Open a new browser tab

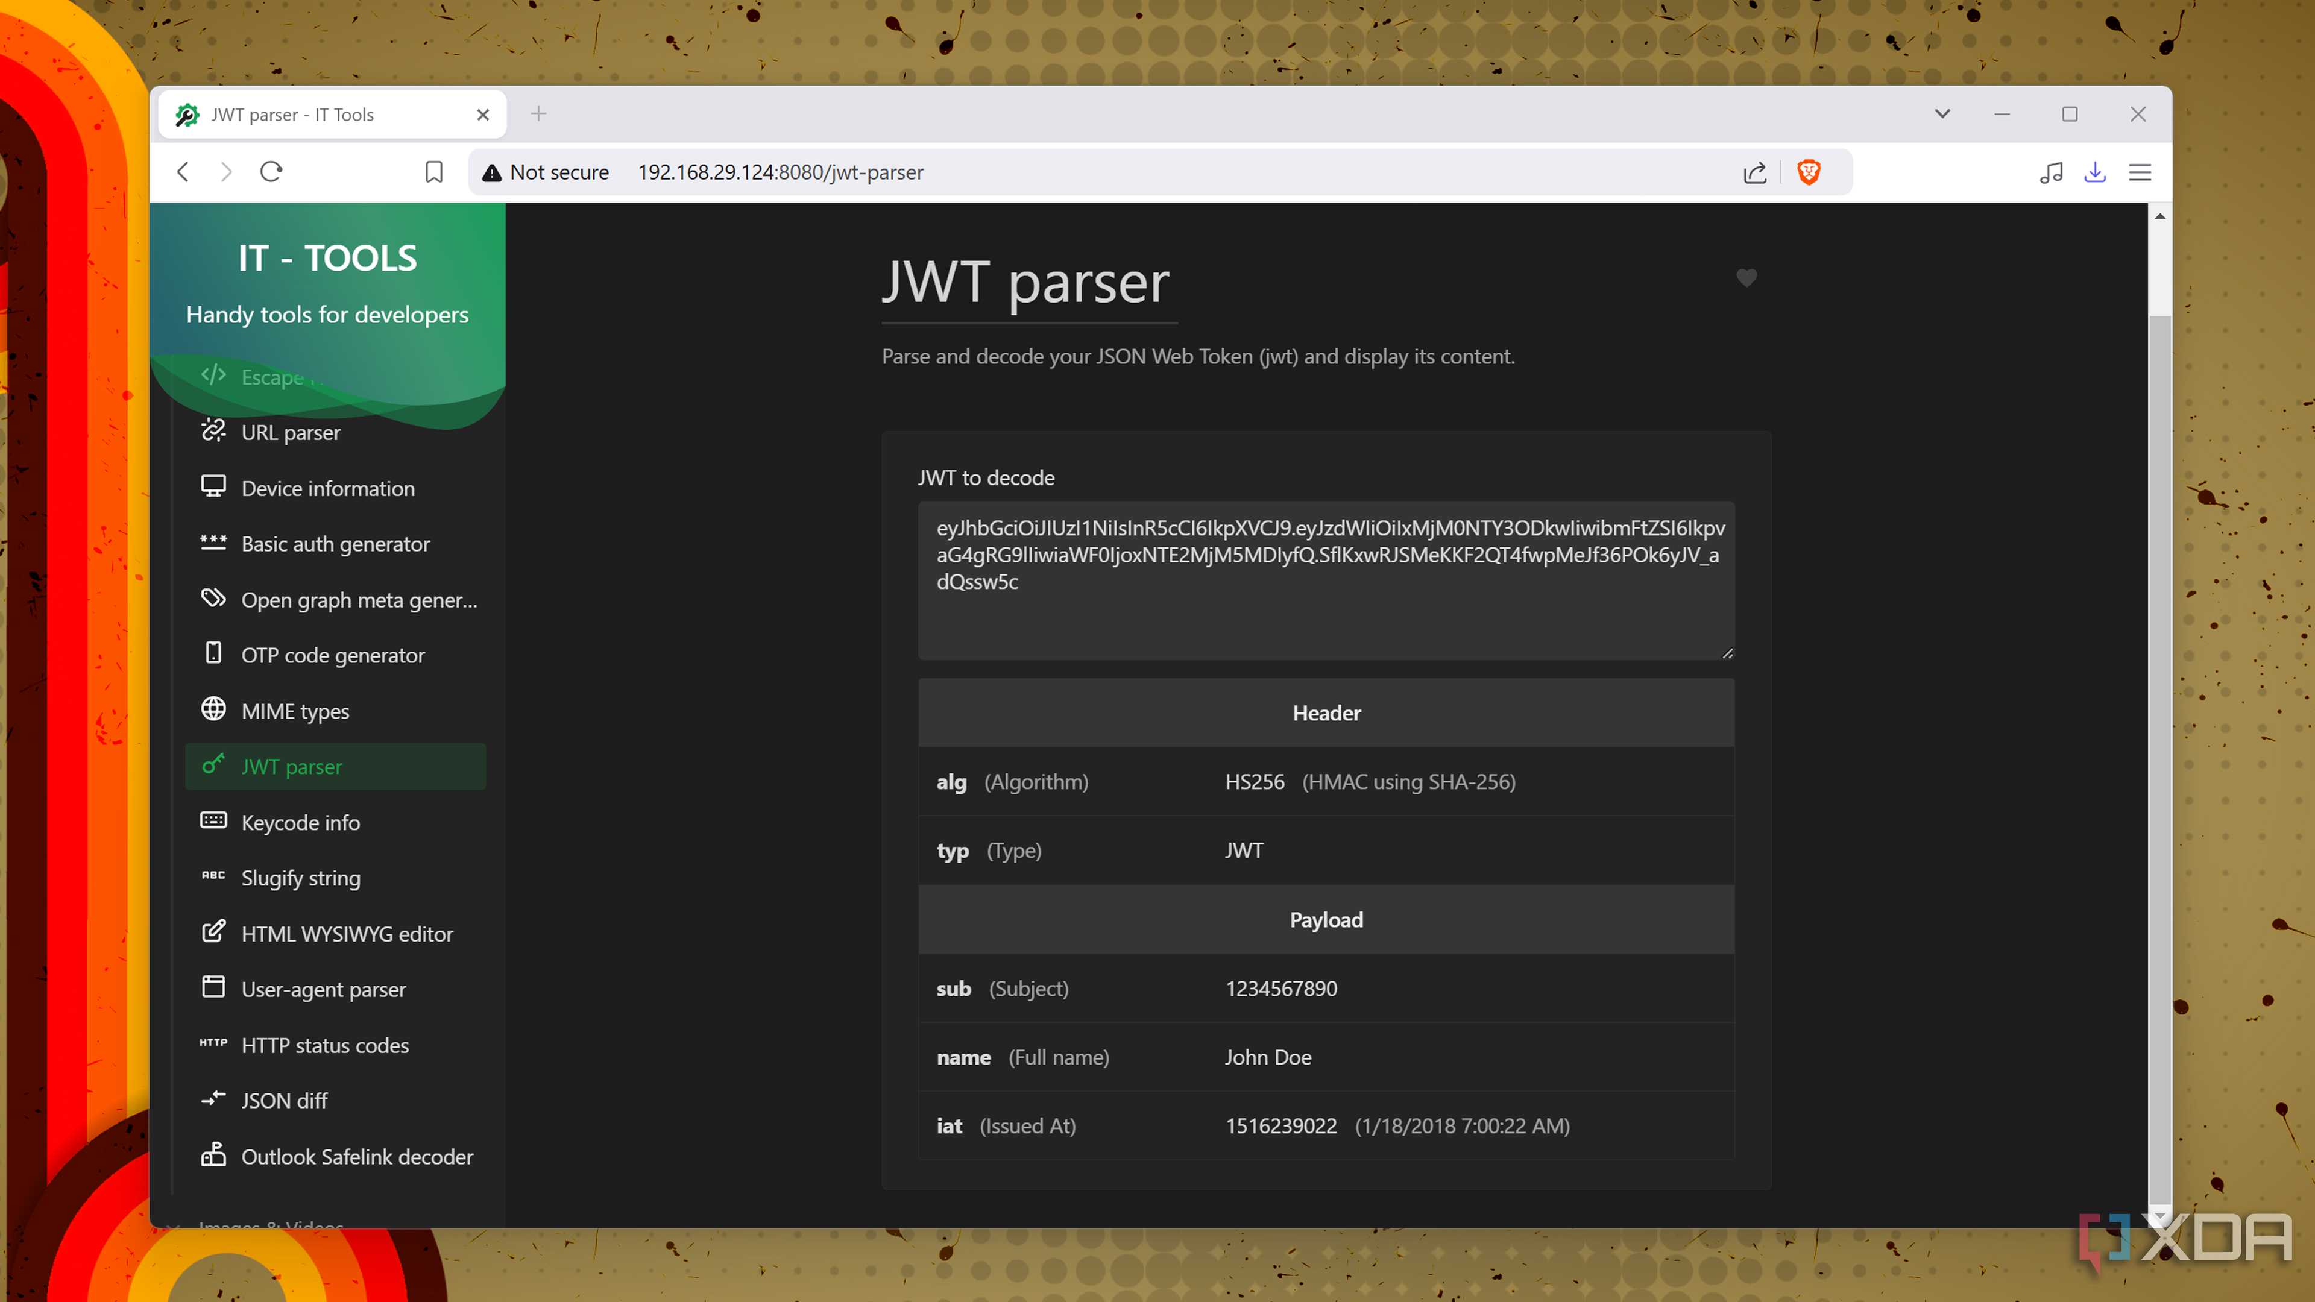click(x=538, y=114)
